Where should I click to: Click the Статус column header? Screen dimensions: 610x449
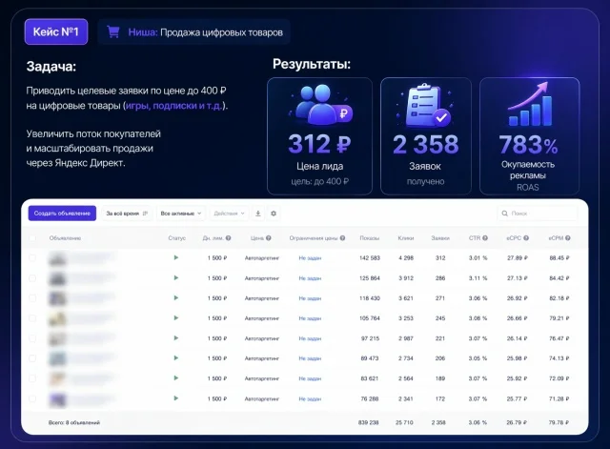pos(177,238)
